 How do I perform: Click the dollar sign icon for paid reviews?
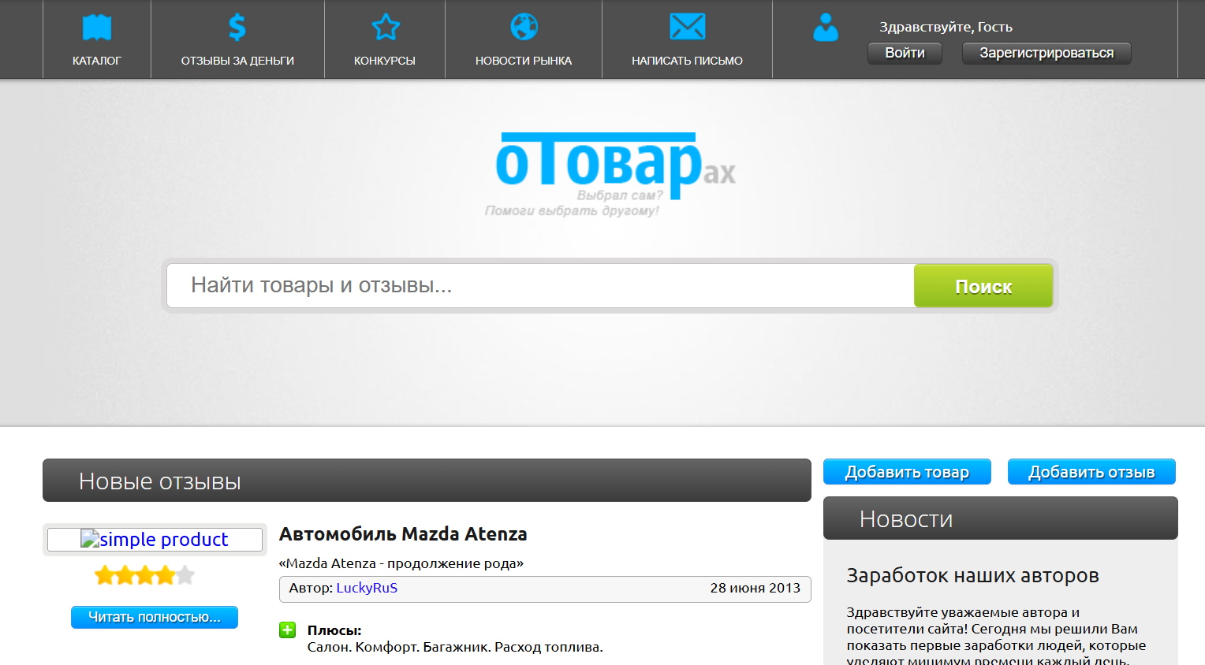[x=237, y=27]
